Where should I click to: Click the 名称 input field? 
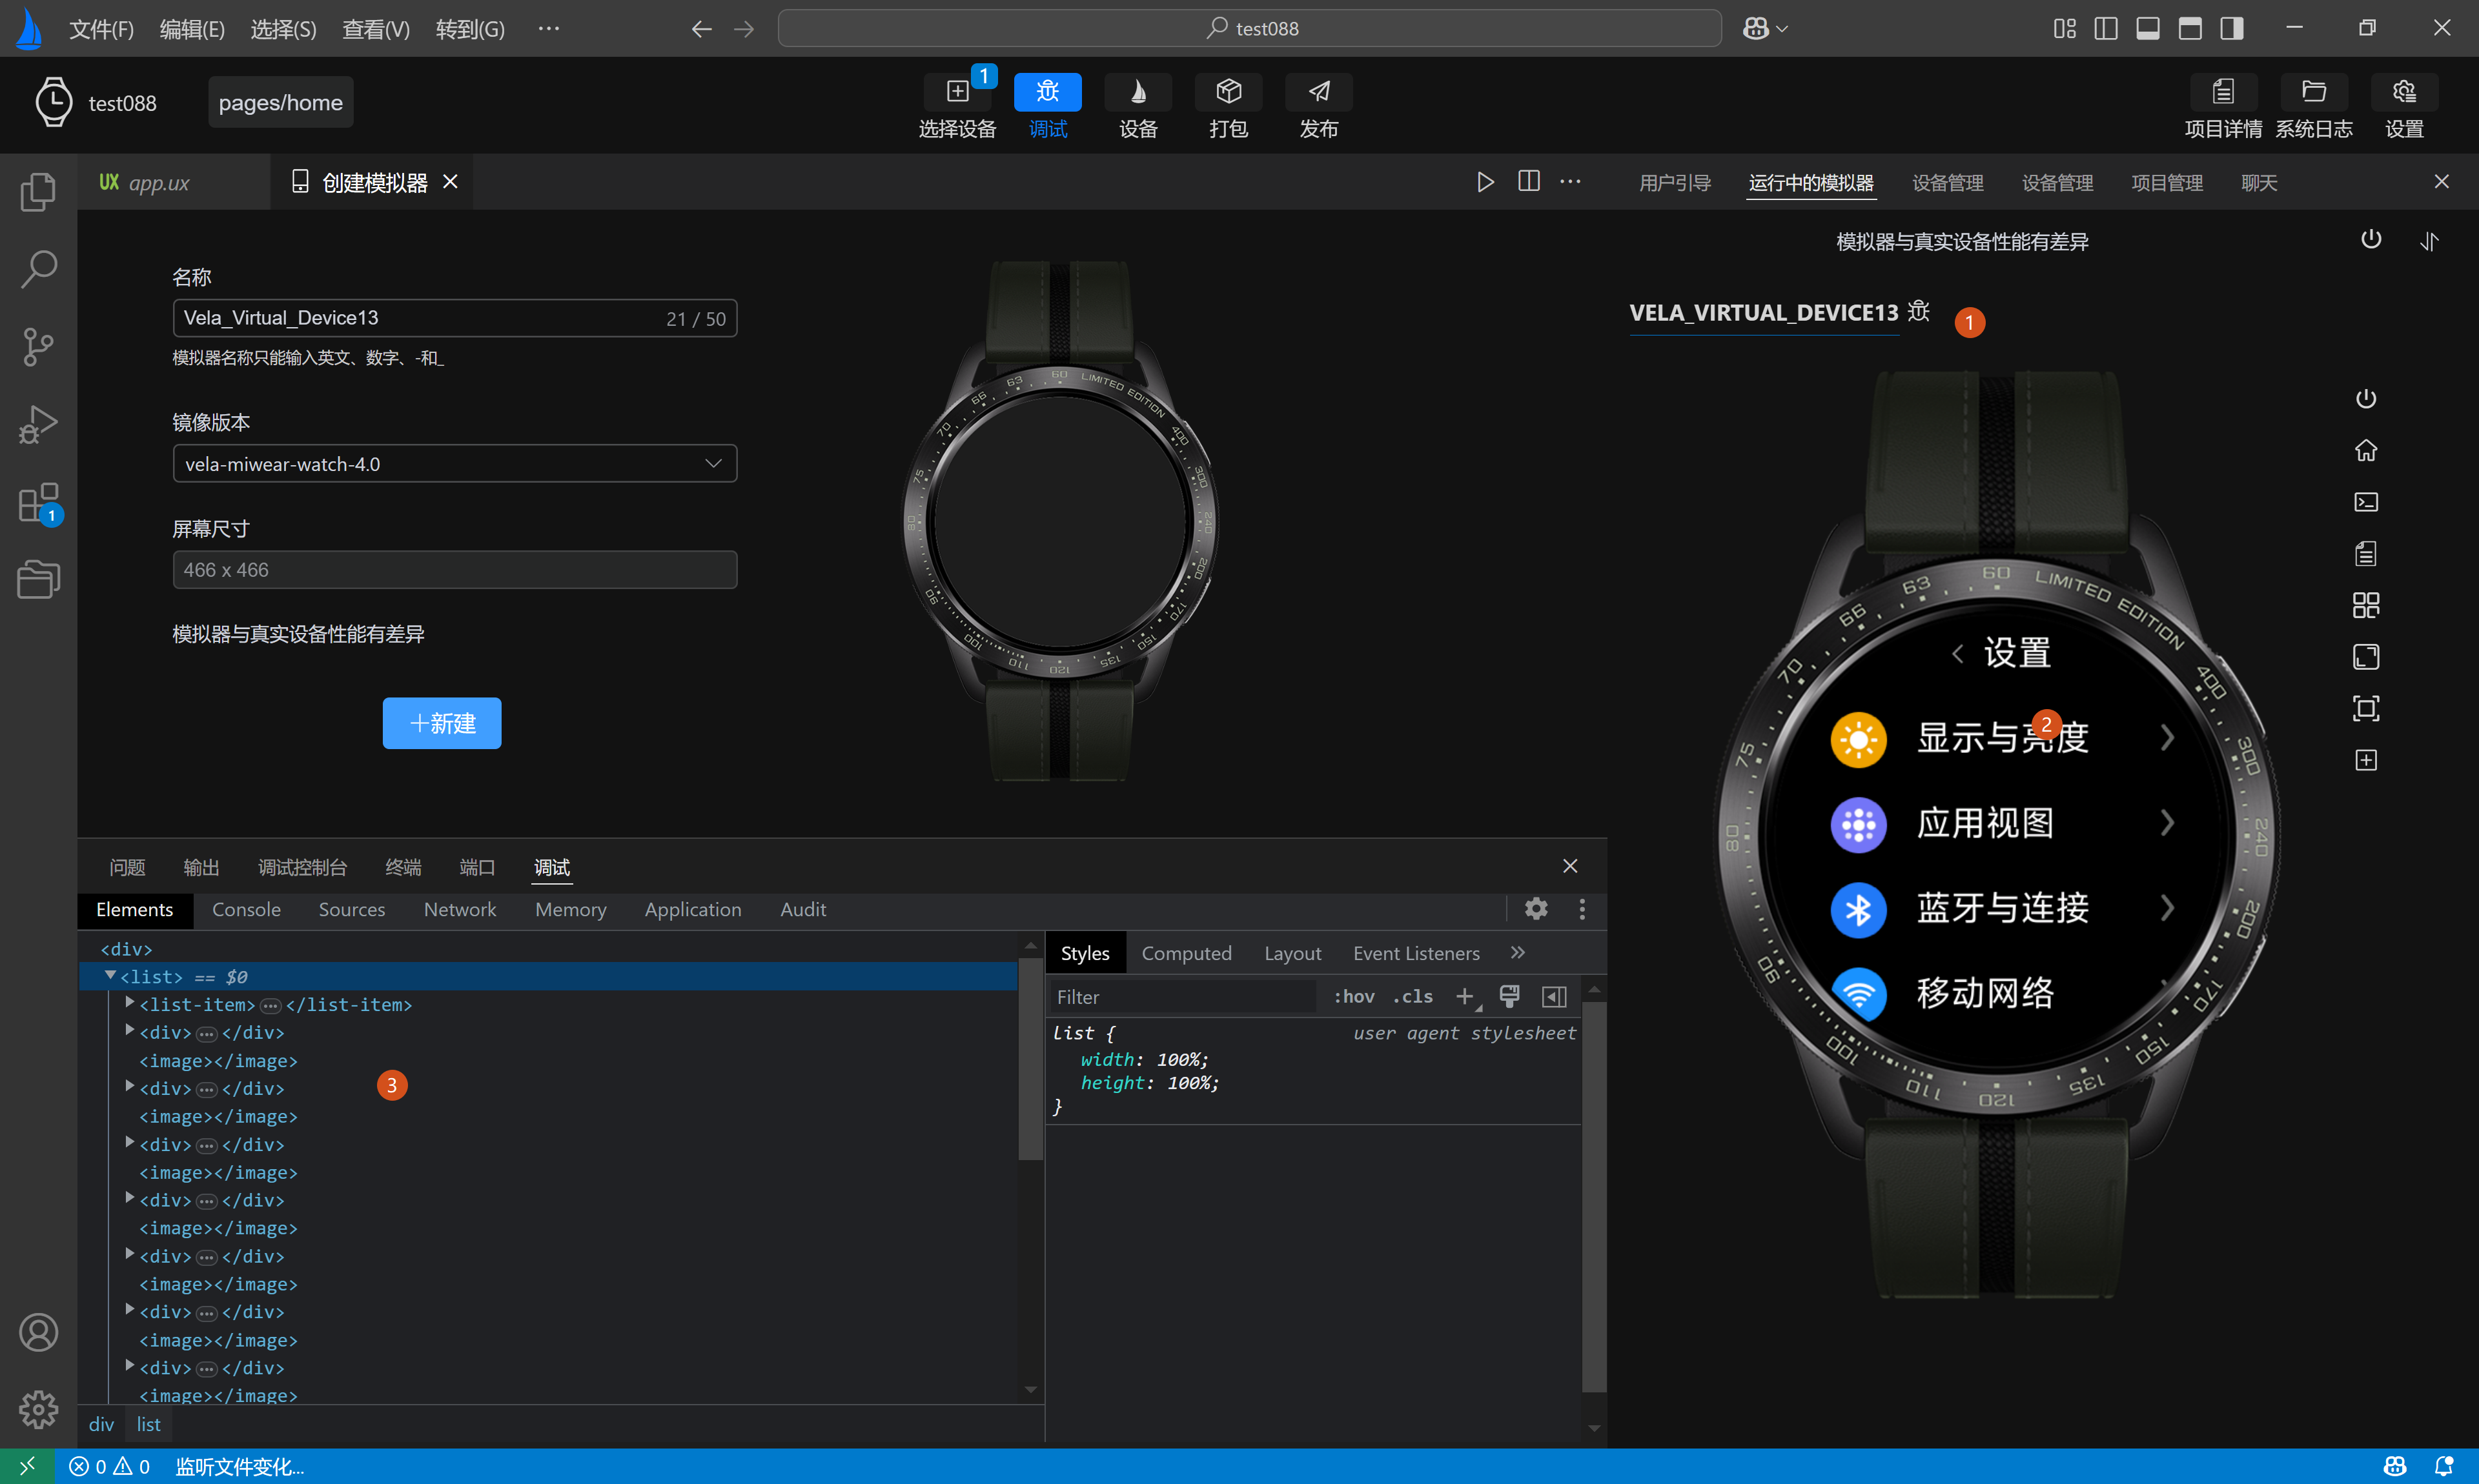click(x=420, y=318)
